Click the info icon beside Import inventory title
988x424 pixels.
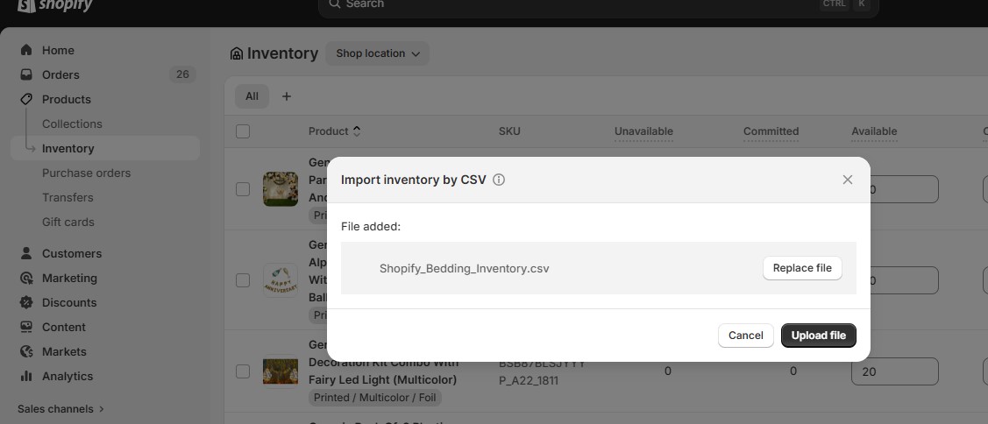tap(499, 180)
